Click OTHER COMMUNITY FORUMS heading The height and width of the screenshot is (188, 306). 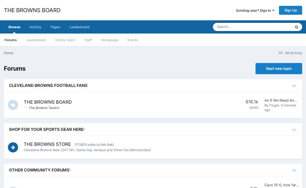pos(40,170)
